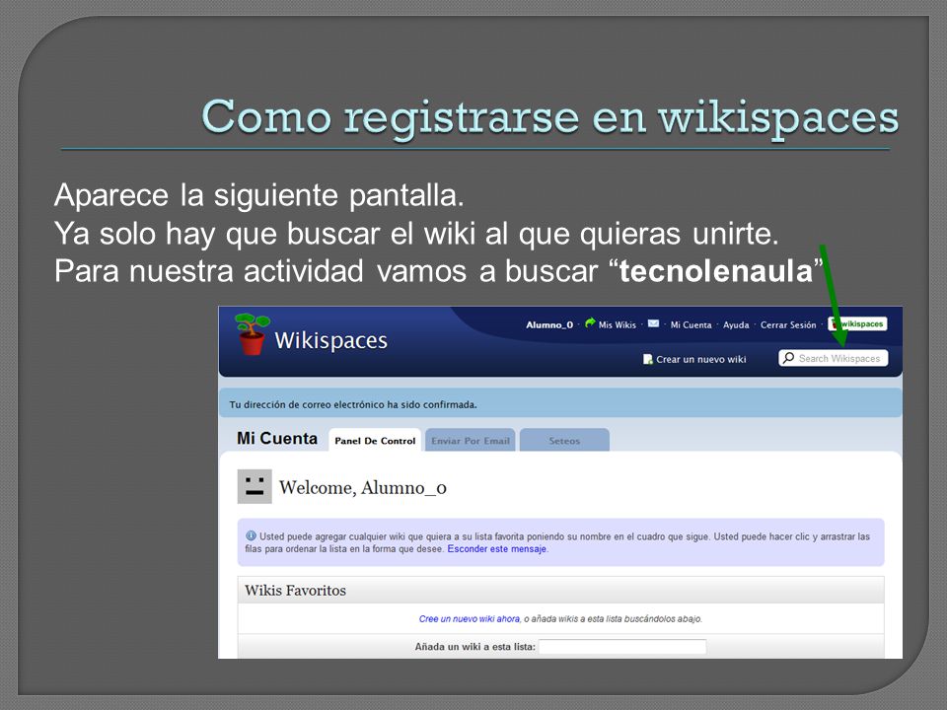Click the Crear un nuevo wiki page icon

(x=648, y=359)
